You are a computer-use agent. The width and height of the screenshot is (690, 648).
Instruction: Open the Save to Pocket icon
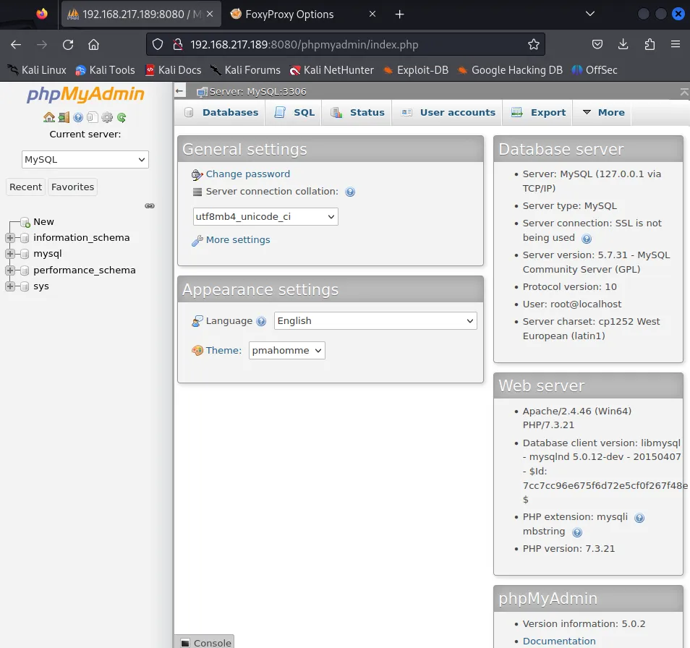coord(597,44)
